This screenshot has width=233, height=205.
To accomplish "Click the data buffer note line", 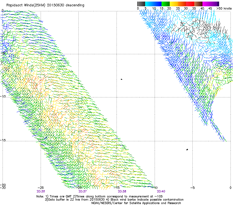I will 114,200.
